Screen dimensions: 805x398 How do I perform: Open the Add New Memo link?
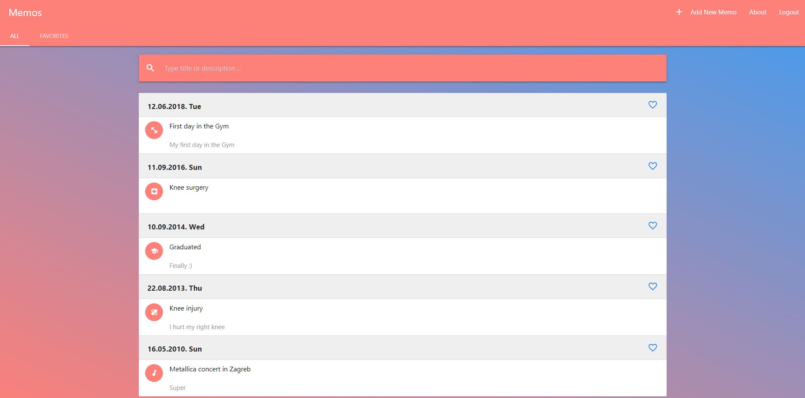(x=713, y=12)
